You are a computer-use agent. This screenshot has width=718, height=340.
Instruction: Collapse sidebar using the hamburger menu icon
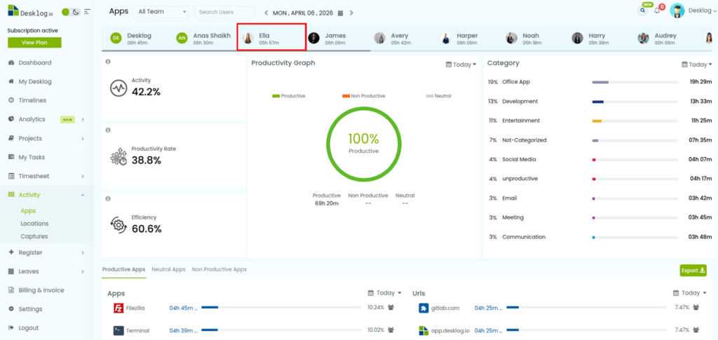pos(87,12)
